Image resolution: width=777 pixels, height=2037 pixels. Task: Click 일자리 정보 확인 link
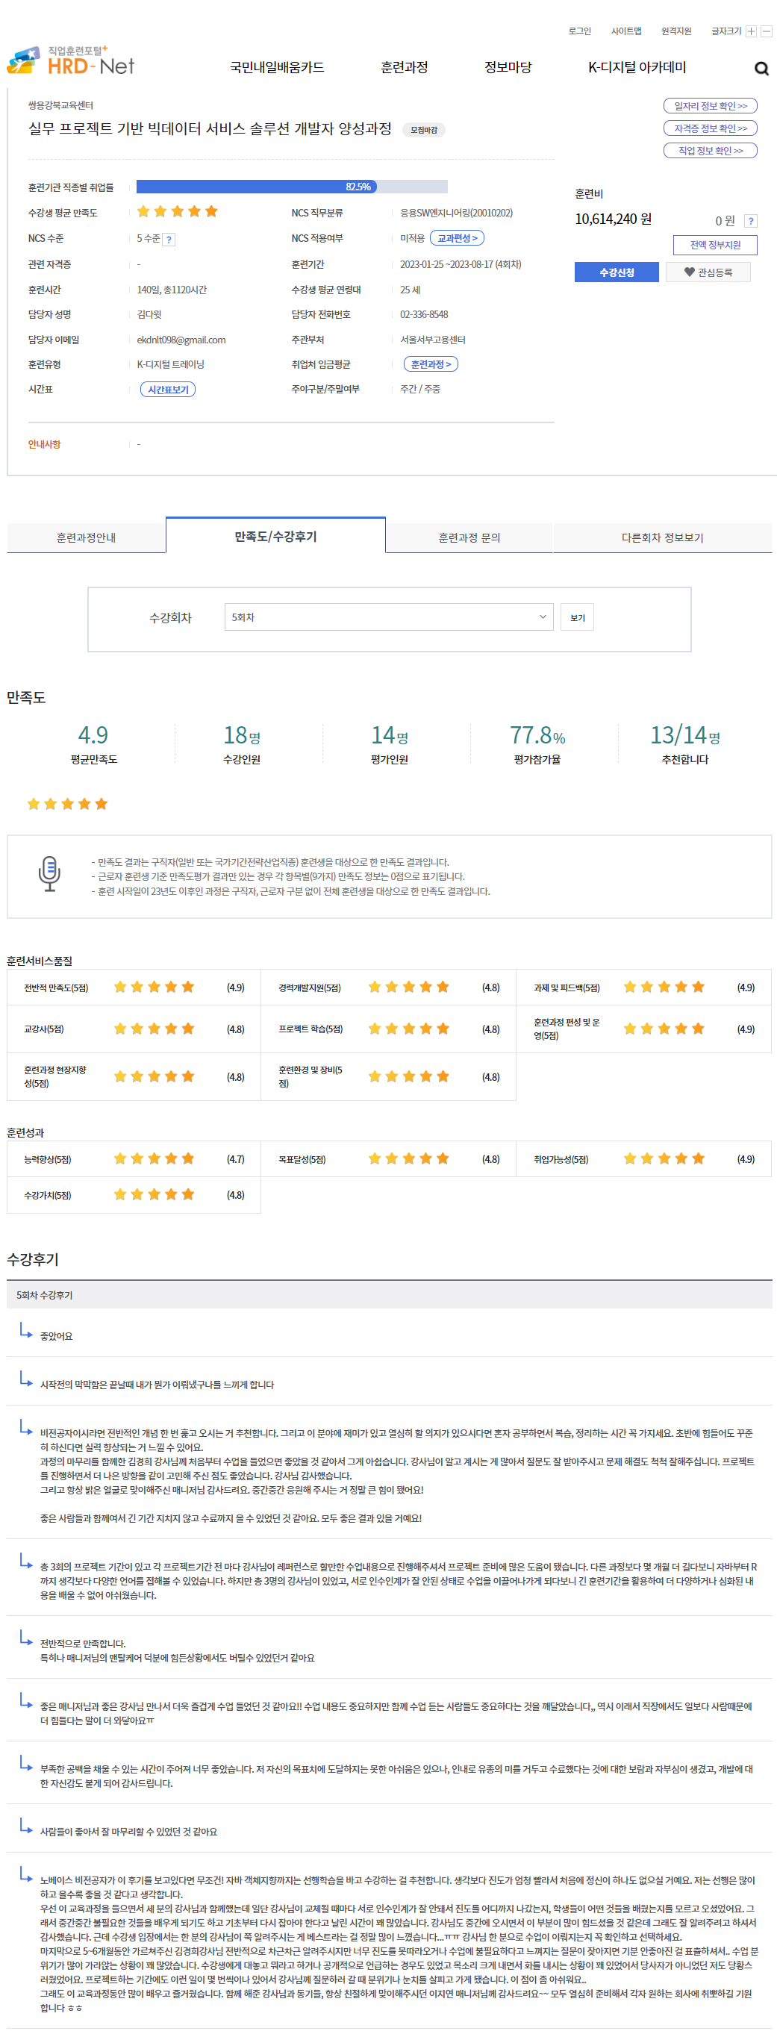[x=710, y=106]
